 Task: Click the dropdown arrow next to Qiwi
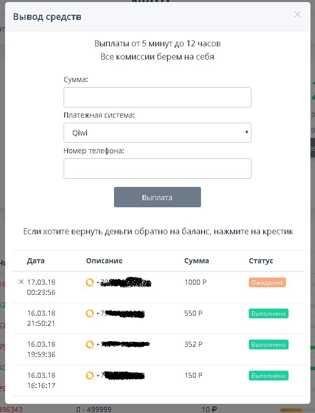pos(247,133)
